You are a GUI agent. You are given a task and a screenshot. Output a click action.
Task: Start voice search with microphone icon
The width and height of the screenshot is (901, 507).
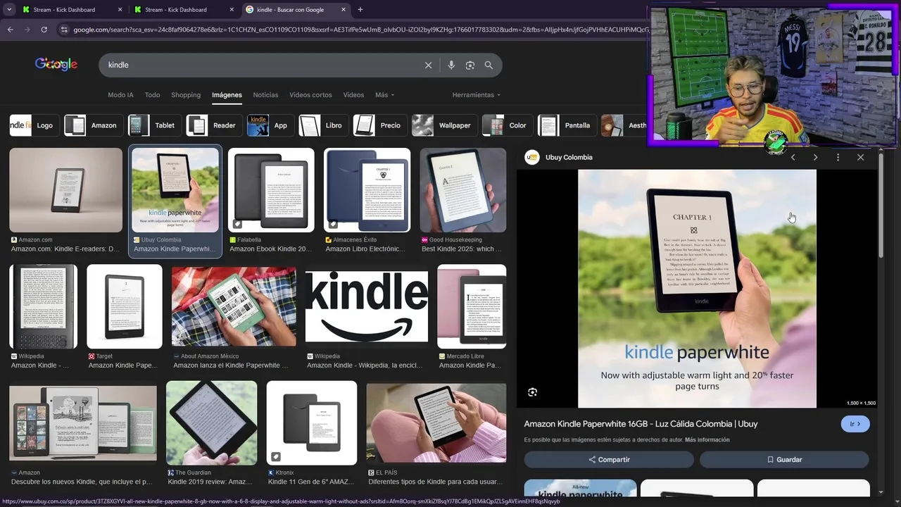click(x=451, y=65)
